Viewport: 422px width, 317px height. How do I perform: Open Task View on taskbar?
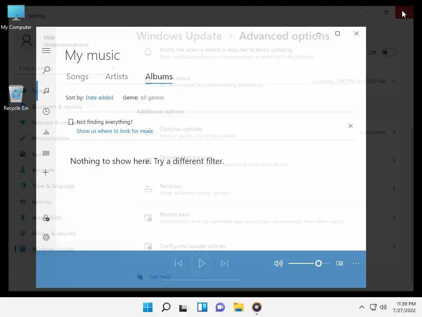(184, 307)
